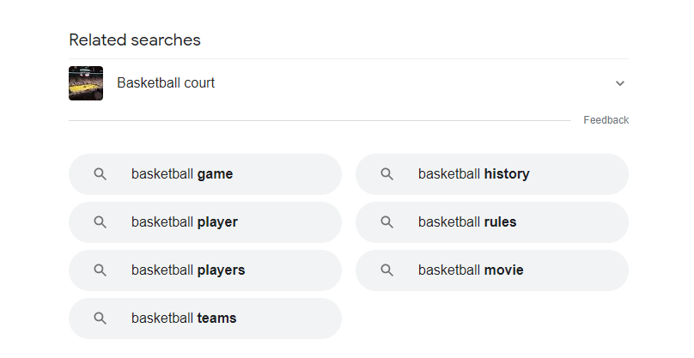
Task: Click the search icon beside basketball game
Action: pos(100,174)
